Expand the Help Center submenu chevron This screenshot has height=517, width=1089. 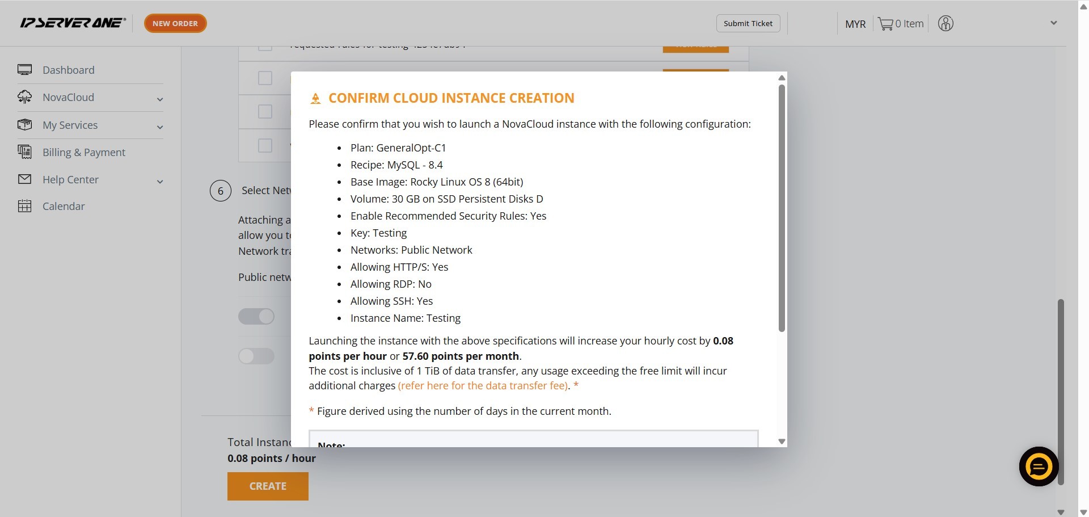point(160,182)
